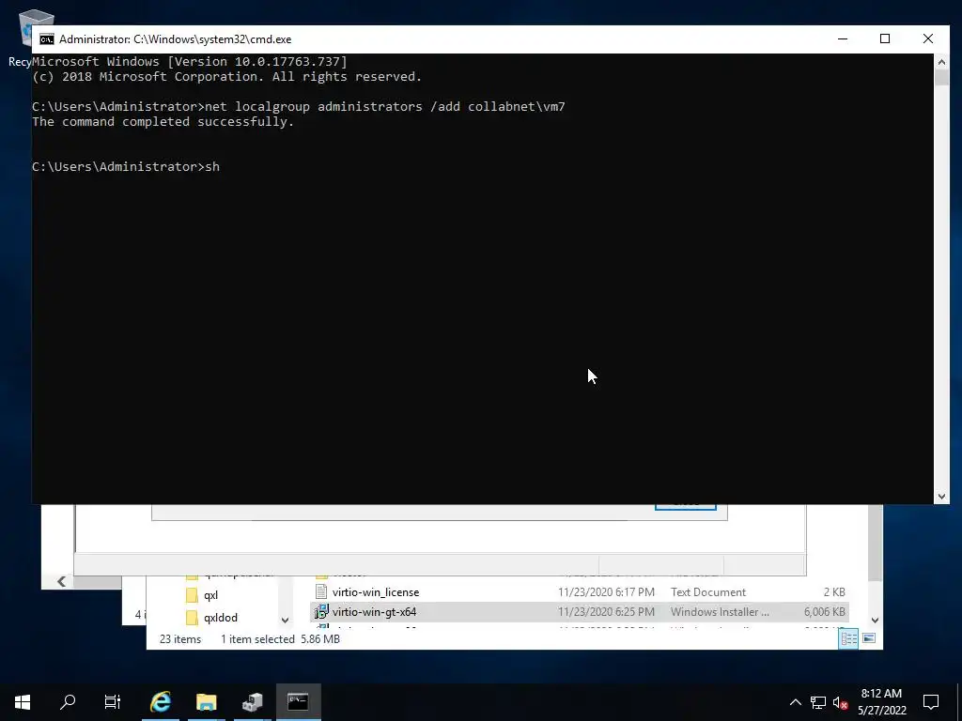This screenshot has height=721, width=962.
Task: Switch Explorer to Large icons view
Action: tap(869, 638)
